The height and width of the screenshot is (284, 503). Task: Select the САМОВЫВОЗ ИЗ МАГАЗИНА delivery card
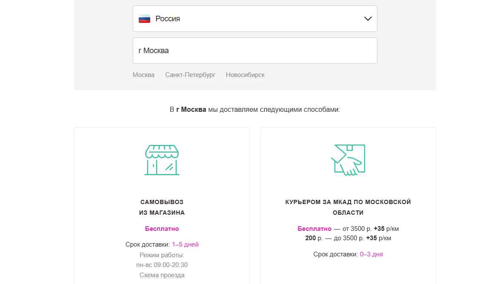coord(162,204)
